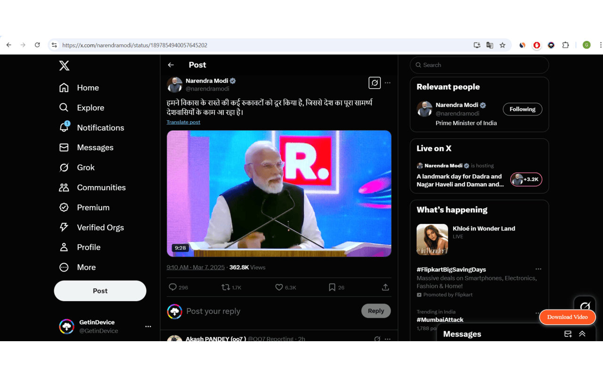Image resolution: width=603 pixels, height=377 pixels.
Task: Click the back arrow beside Post heading
Action: click(x=171, y=65)
